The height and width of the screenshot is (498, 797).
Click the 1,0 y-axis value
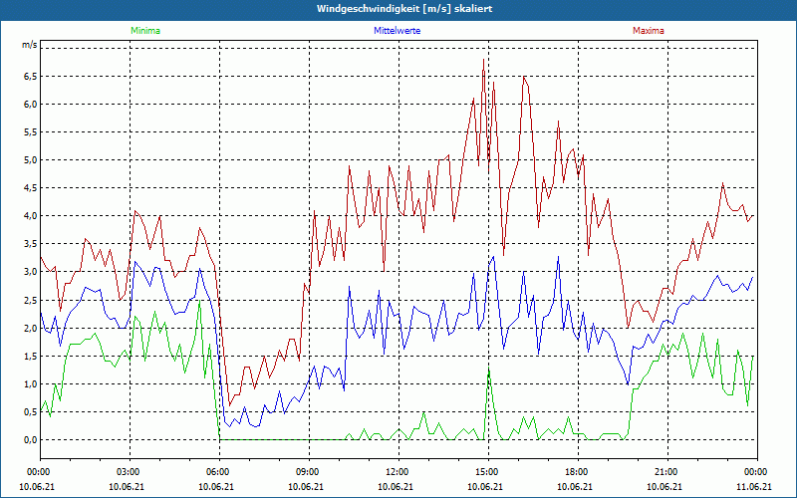30,384
